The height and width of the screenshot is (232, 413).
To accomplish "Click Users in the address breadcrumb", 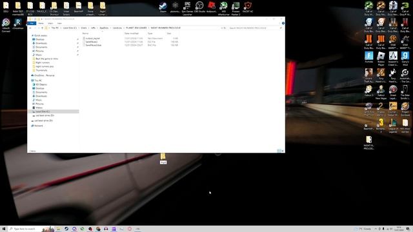I will (x=84, y=28).
